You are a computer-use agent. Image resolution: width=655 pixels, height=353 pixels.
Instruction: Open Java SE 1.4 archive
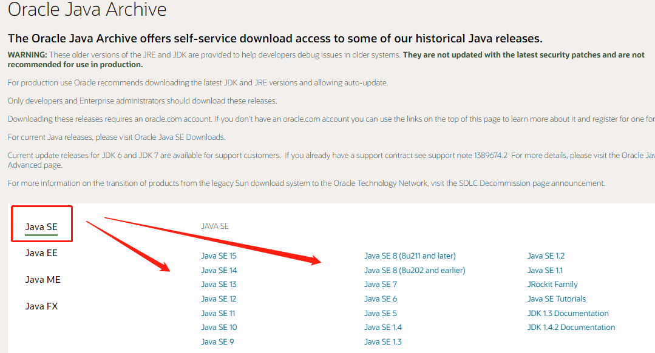pos(383,327)
